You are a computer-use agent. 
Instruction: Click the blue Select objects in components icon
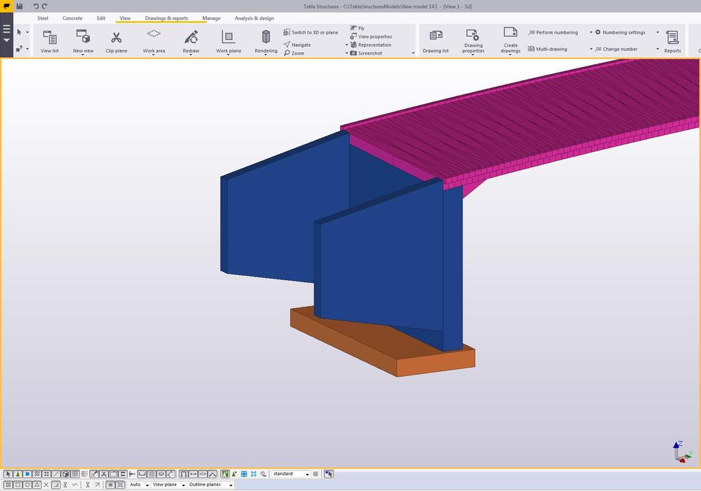coord(244,474)
